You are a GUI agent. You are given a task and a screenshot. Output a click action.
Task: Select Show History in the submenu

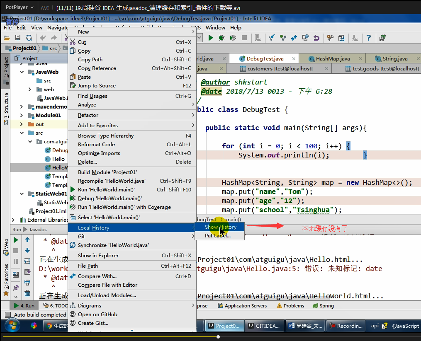pos(220,227)
